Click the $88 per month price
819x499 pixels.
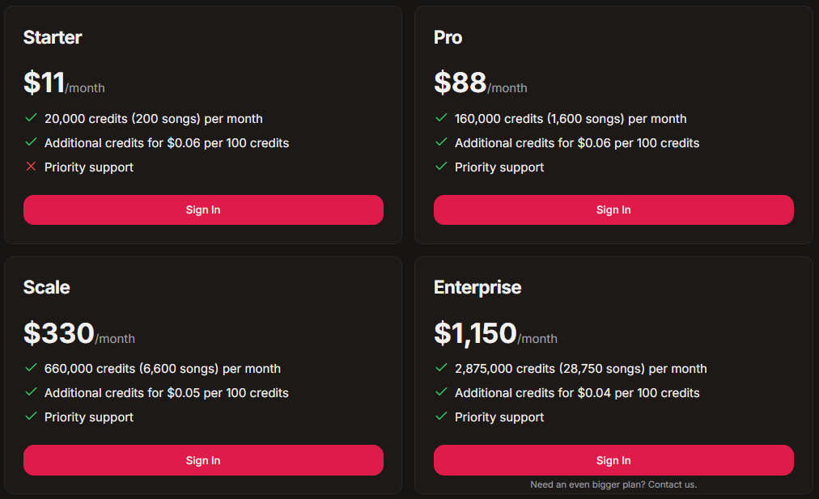coord(481,82)
